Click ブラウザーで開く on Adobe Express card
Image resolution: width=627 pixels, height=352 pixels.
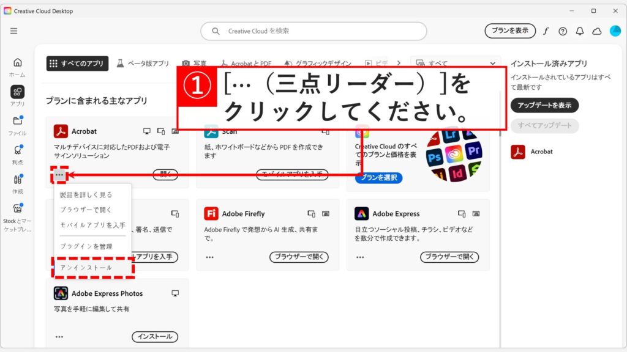449,257
